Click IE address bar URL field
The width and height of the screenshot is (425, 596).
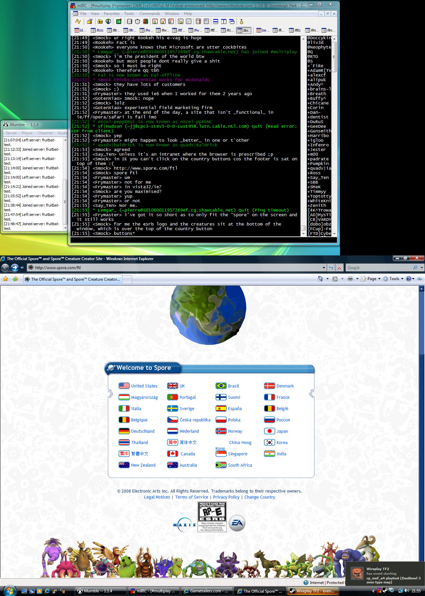177,267
